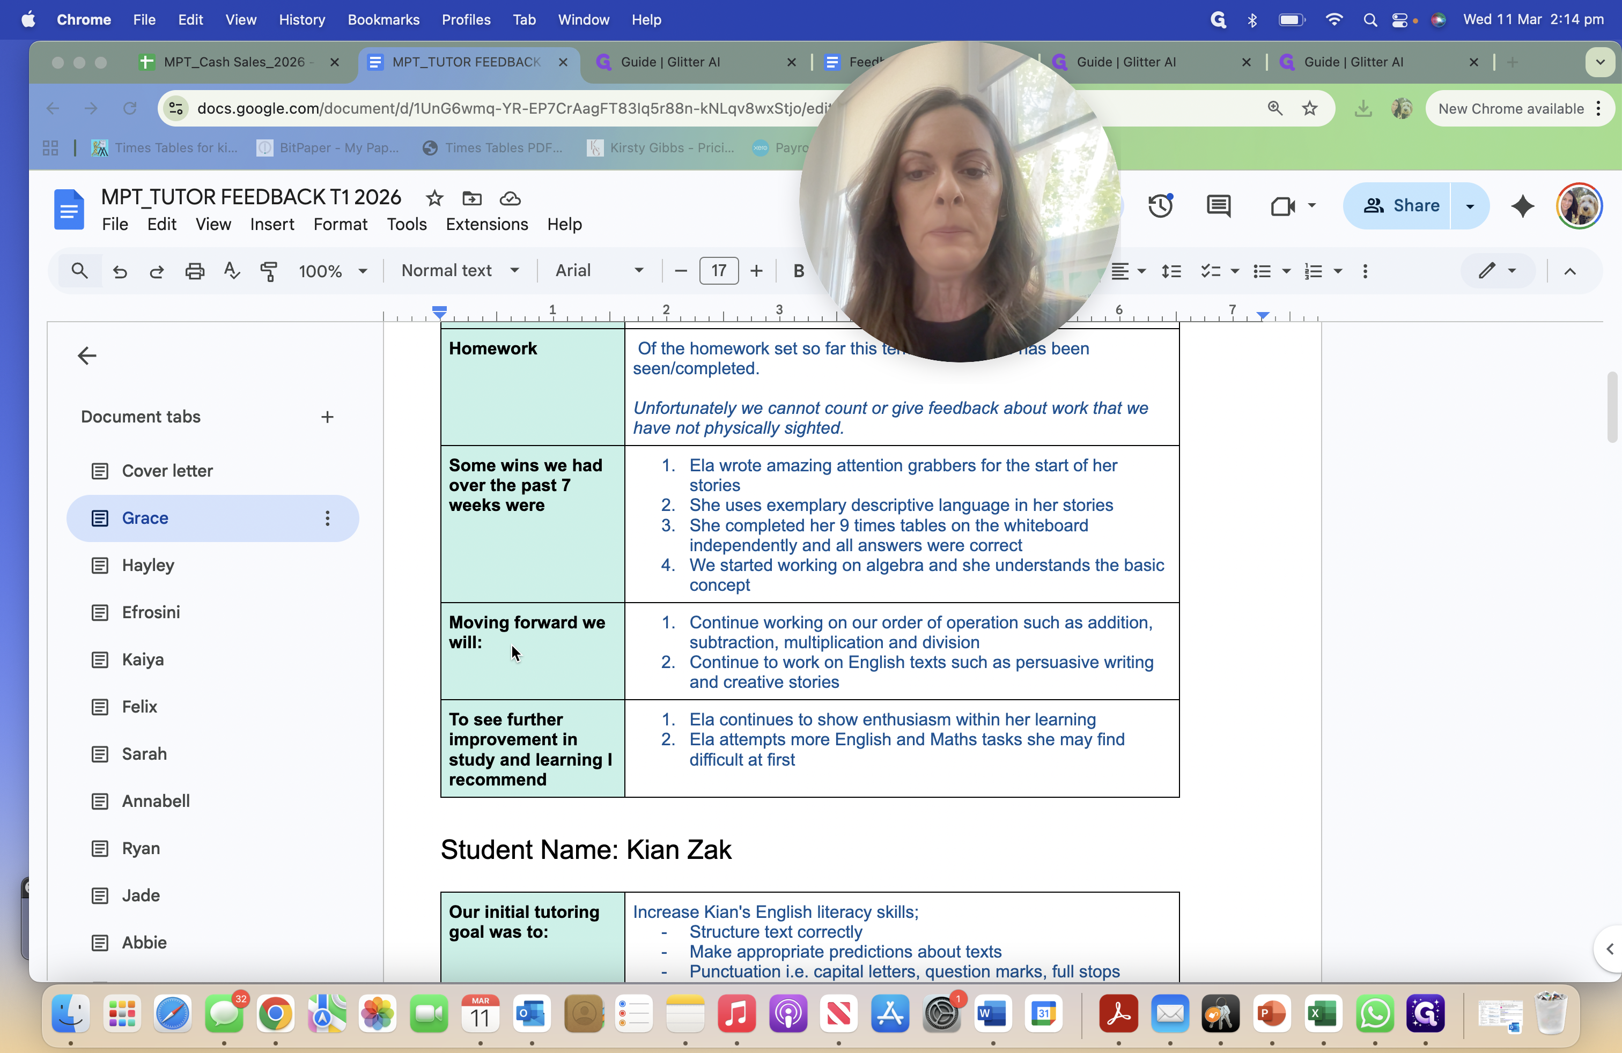Open the Arial font dropdown

click(x=599, y=271)
